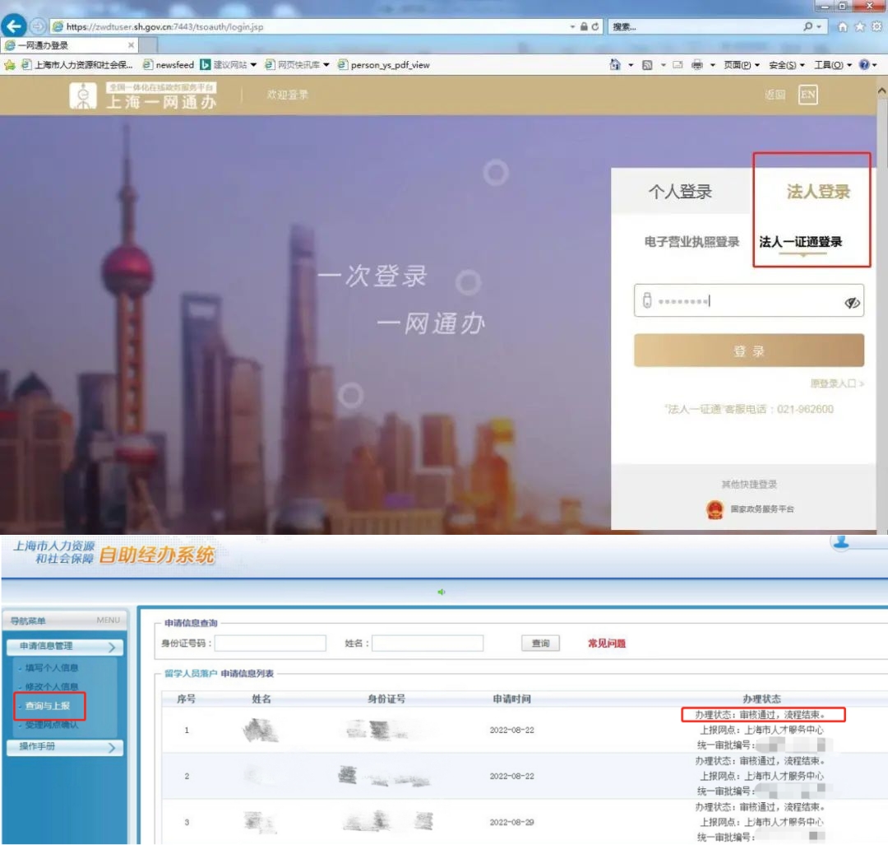The width and height of the screenshot is (888, 845).
Task: Click 2022-08-29 date in row 3
Action: coord(511,822)
